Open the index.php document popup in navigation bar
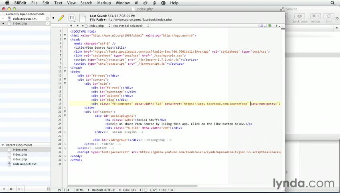The width and height of the screenshot is (340, 193). [x=97, y=26]
